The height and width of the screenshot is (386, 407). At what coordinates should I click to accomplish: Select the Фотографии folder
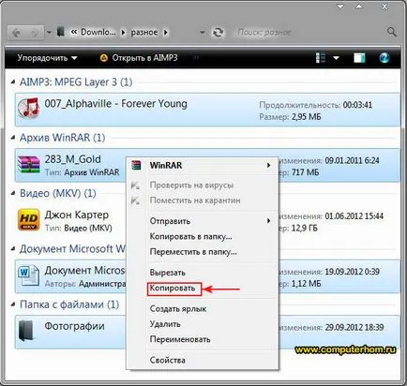pos(70,332)
